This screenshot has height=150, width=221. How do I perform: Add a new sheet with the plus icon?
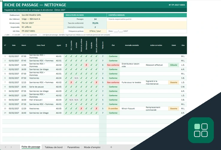tap(111, 147)
